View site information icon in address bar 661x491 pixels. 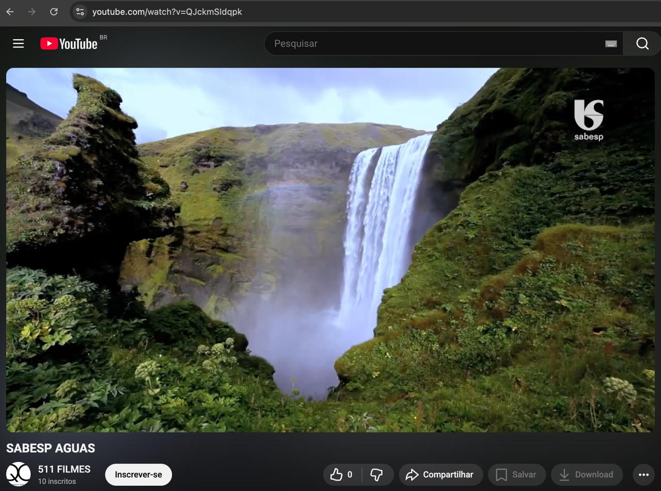(x=80, y=11)
